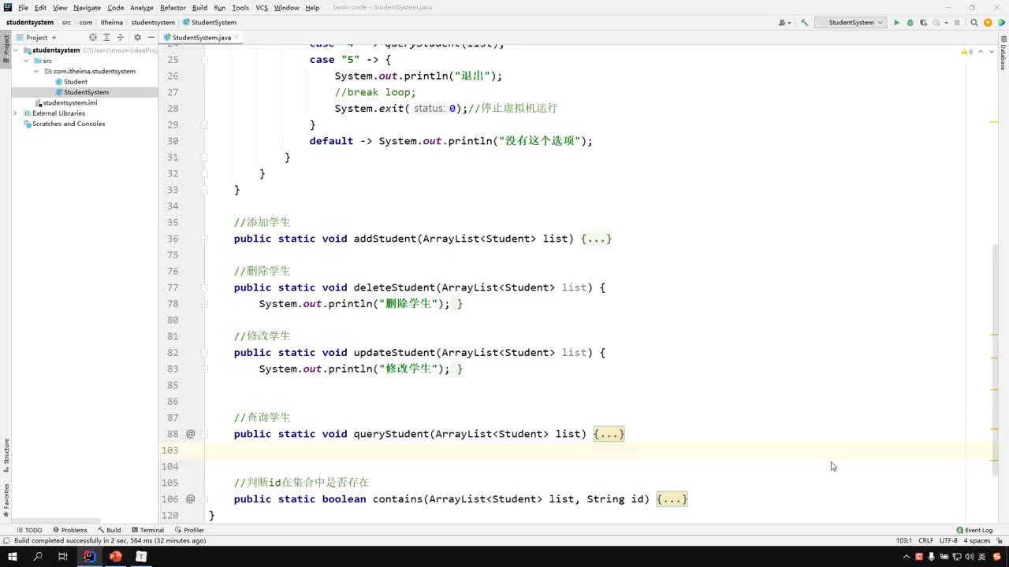The width and height of the screenshot is (1009, 567).
Task: Open Windows taskbar search
Action: pyautogui.click(x=38, y=557)
